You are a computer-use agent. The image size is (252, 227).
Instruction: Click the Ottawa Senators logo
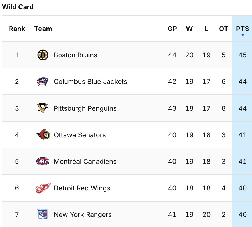(43, 135)
